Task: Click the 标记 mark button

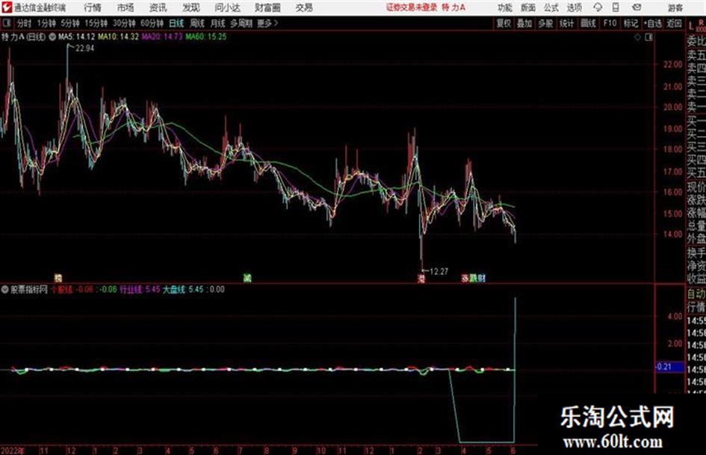Action: click(x=631, y=23)
